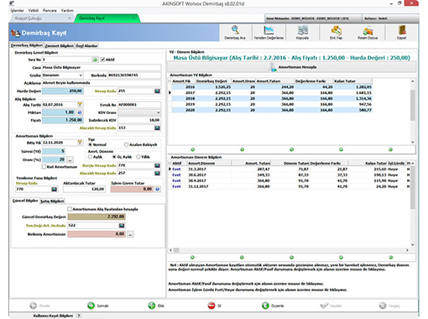Select the 30.9.2017 period row
The height and width of the screenshot is (319, 428).
click(x=290, y=180)
